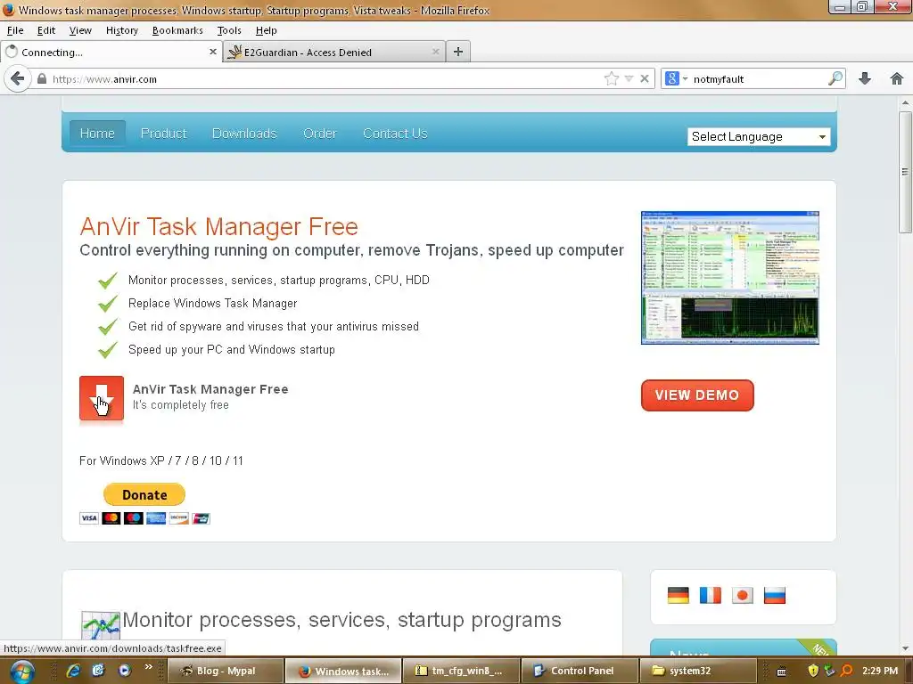Screen dimensions: 913x684
Task: Close the Connecting tab
Action: click(212, 52)
